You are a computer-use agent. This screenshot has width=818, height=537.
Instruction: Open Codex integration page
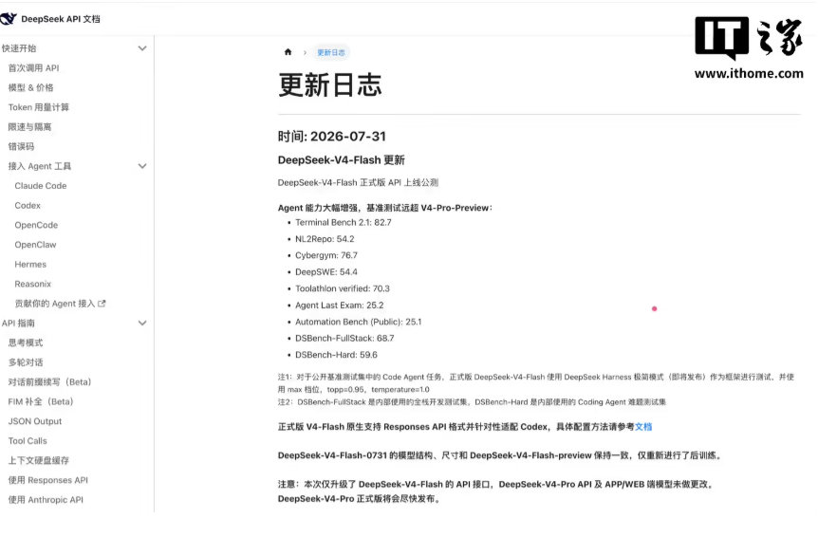(28, 206)
